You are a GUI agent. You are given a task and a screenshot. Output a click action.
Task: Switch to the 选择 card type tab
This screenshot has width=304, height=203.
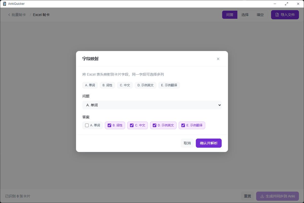click(x=245, y=15)
